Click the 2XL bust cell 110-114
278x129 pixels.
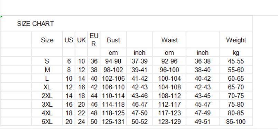(113, 96)
